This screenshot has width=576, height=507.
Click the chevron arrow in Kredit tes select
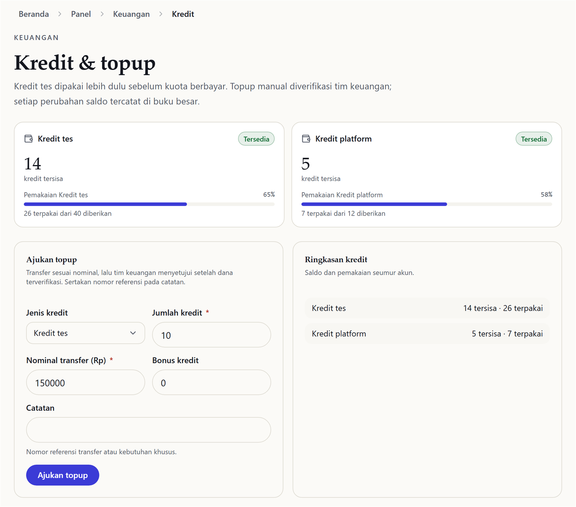click(133, 333)
